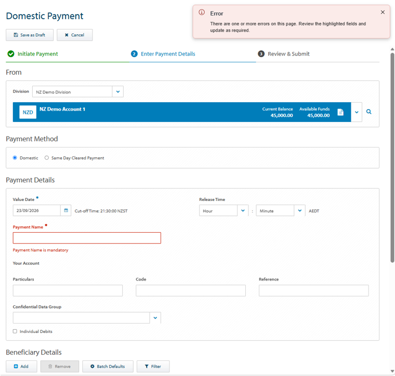Image resolution: width=395 pixels, height=376 pixels.
Task: Open the Value Date calendar picker
Action: [66, 210]
